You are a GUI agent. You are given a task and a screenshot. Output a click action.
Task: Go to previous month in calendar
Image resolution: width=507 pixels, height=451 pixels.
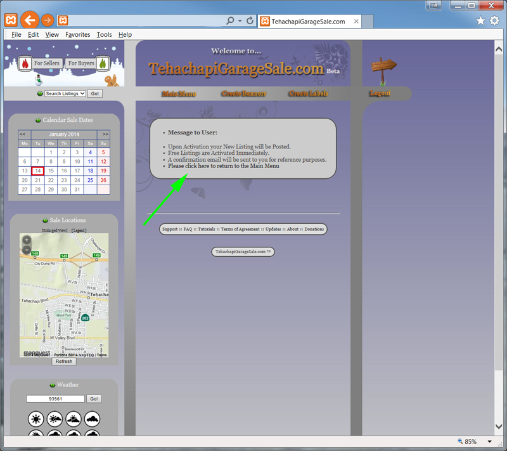coord(22,134)
